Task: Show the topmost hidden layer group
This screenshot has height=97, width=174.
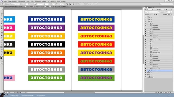Action: pos(145,17)
